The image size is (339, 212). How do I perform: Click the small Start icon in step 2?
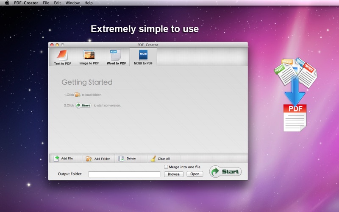click(83, 105)
